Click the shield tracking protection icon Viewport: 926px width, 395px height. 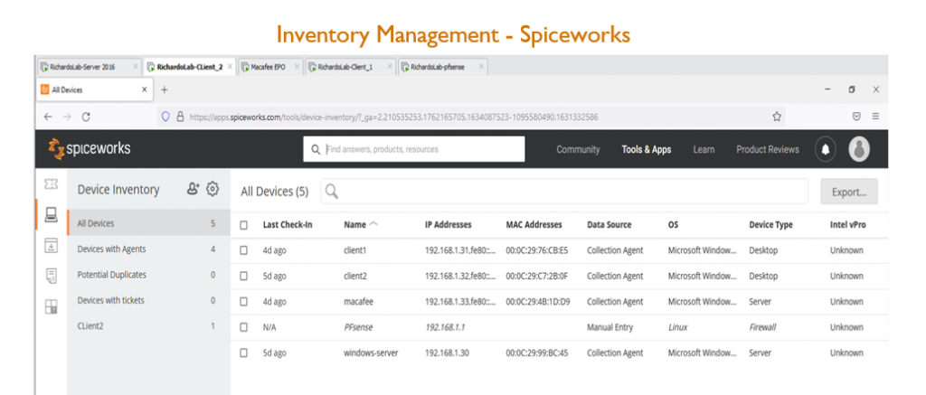(x=166, y=117)
